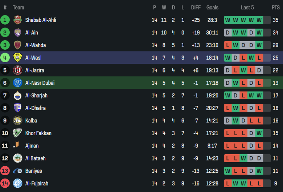Click the blue Al-Nasr Dubai badge
Image resolution: width=283 pixels, height=192 pixels.
(17, 83)
